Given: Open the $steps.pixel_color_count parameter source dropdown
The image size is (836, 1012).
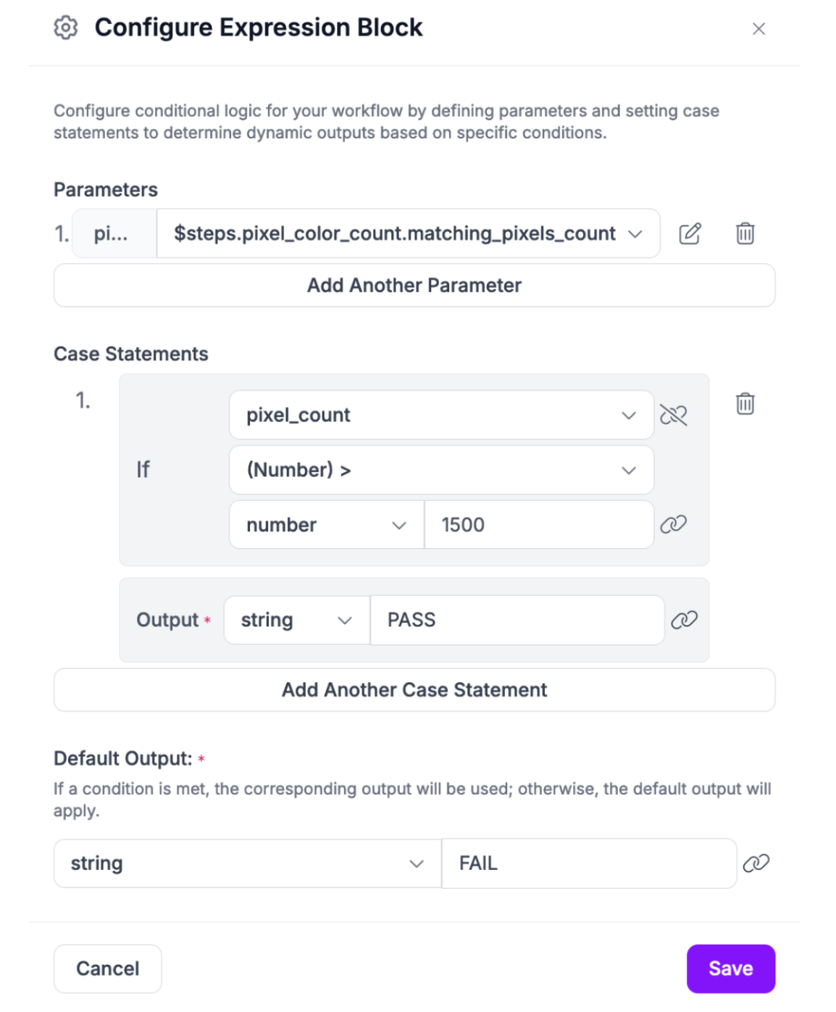Looking at the screenshot, I should 408,233.
